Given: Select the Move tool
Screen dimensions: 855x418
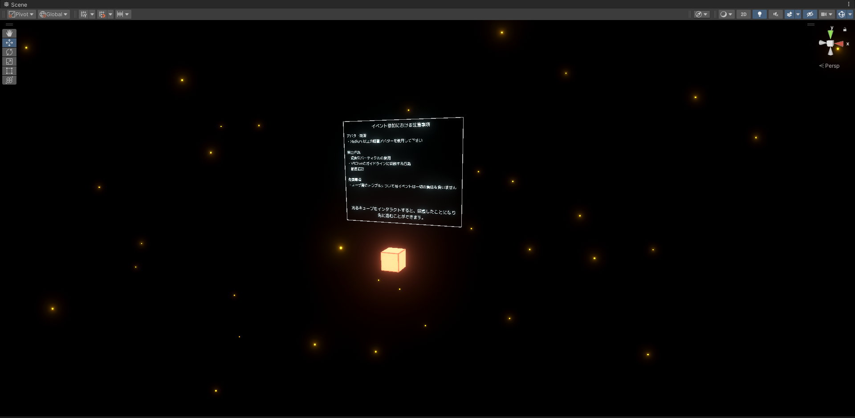Looking at the screenshot, I should 9,43.
